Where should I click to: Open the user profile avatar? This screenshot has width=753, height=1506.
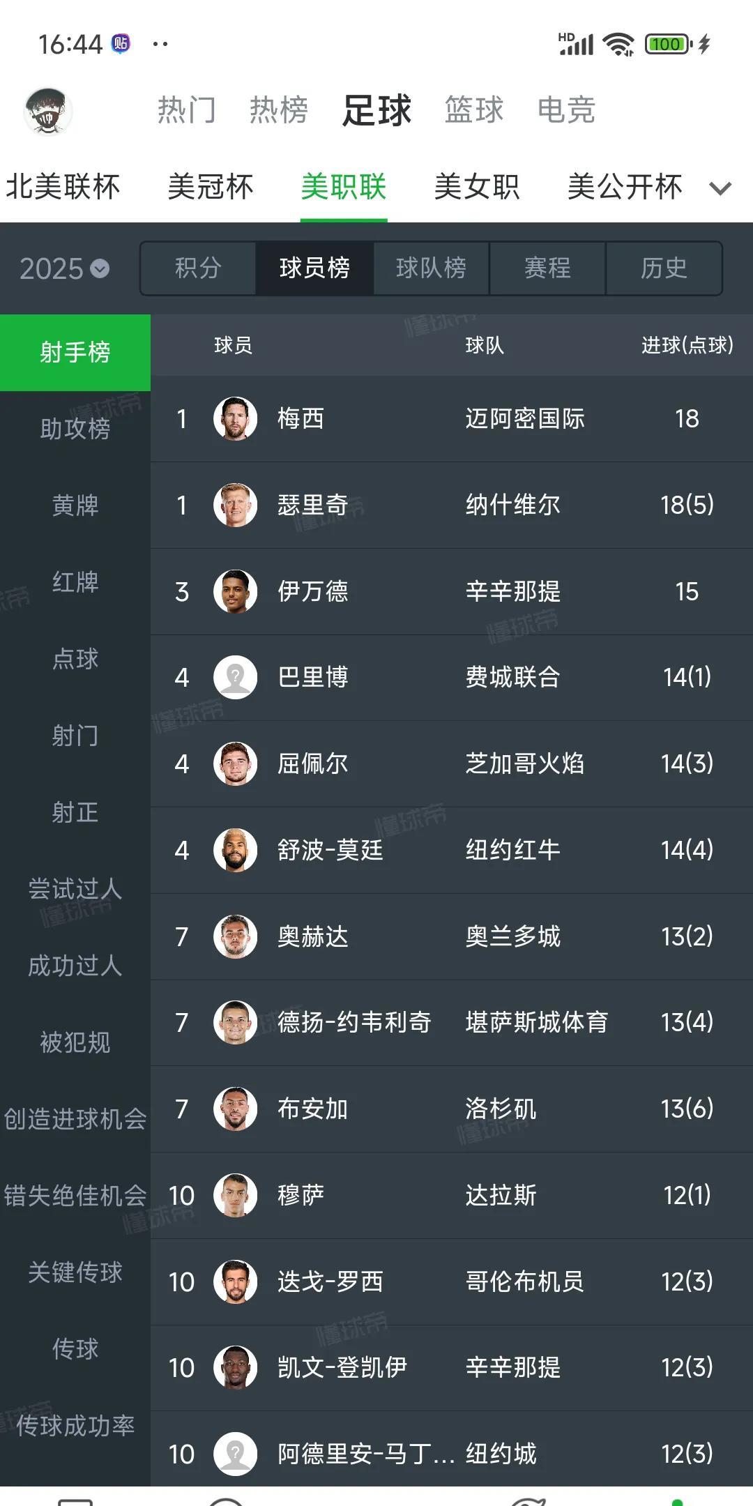[48, 111]
